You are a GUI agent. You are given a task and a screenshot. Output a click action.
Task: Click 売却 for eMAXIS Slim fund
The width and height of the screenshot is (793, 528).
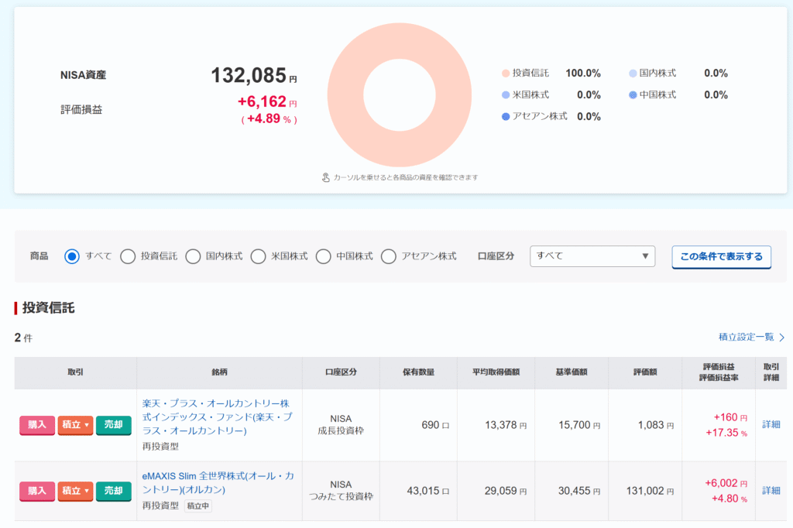pos(113,491)
